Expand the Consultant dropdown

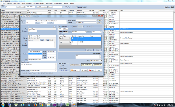36,31
